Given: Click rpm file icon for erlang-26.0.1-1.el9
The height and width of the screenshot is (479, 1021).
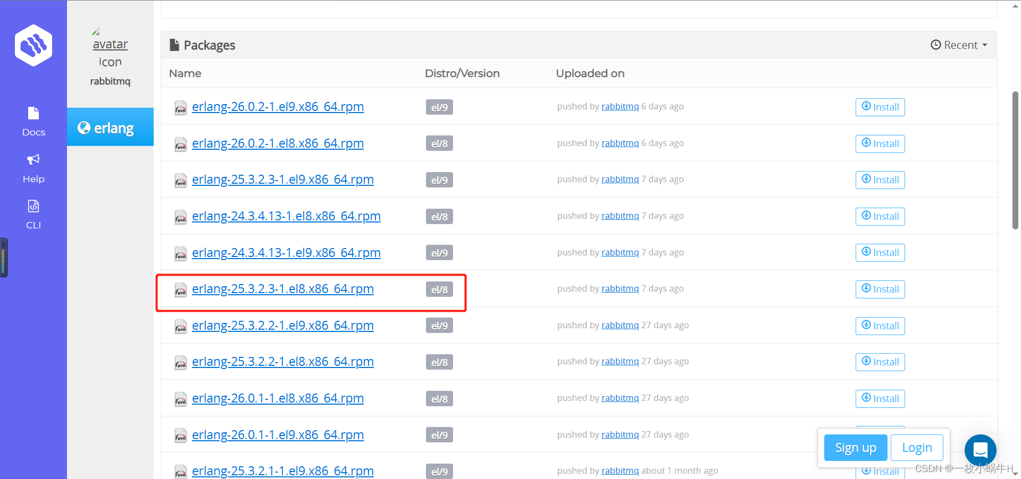Looking at the screenshot, I should 181,436.
